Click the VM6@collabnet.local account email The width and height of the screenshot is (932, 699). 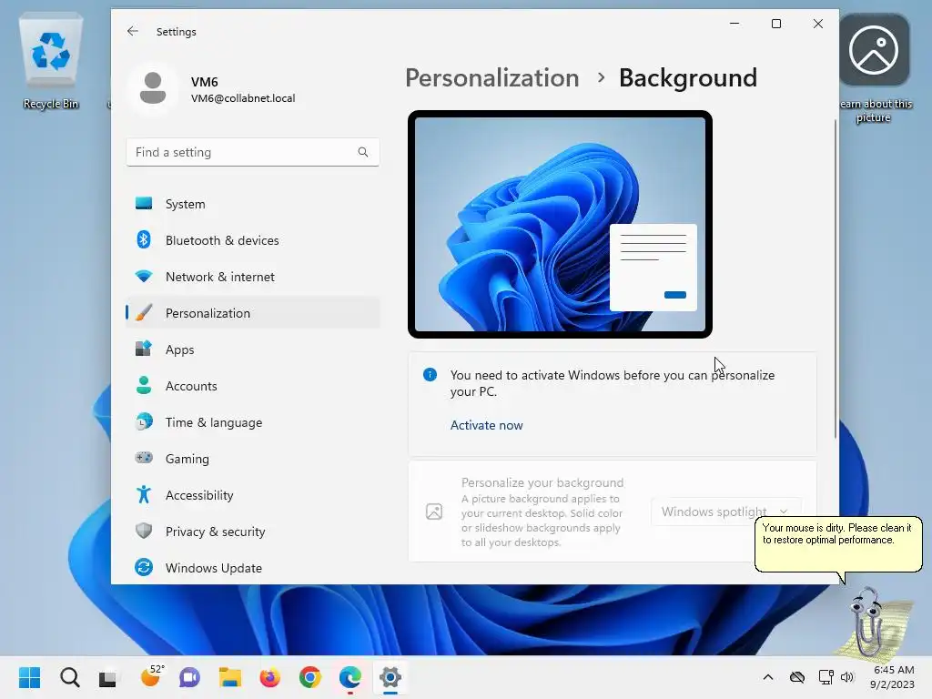point(243,98)
